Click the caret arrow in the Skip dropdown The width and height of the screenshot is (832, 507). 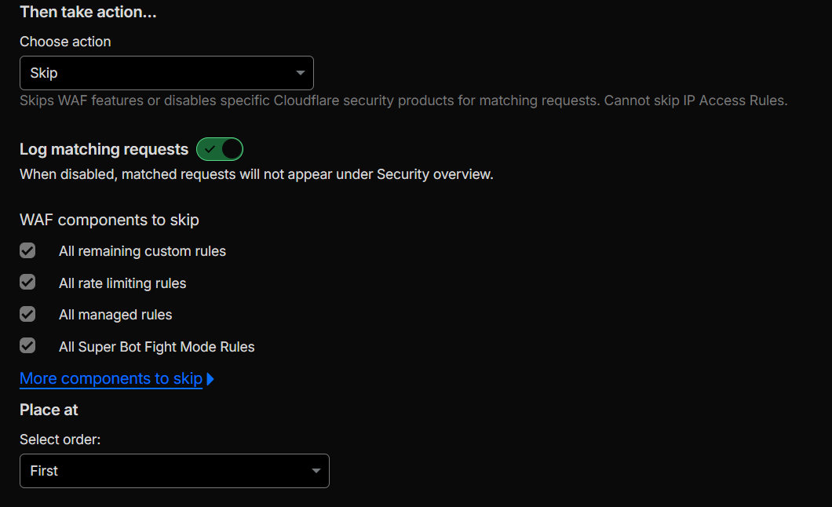tap(301, 73)
